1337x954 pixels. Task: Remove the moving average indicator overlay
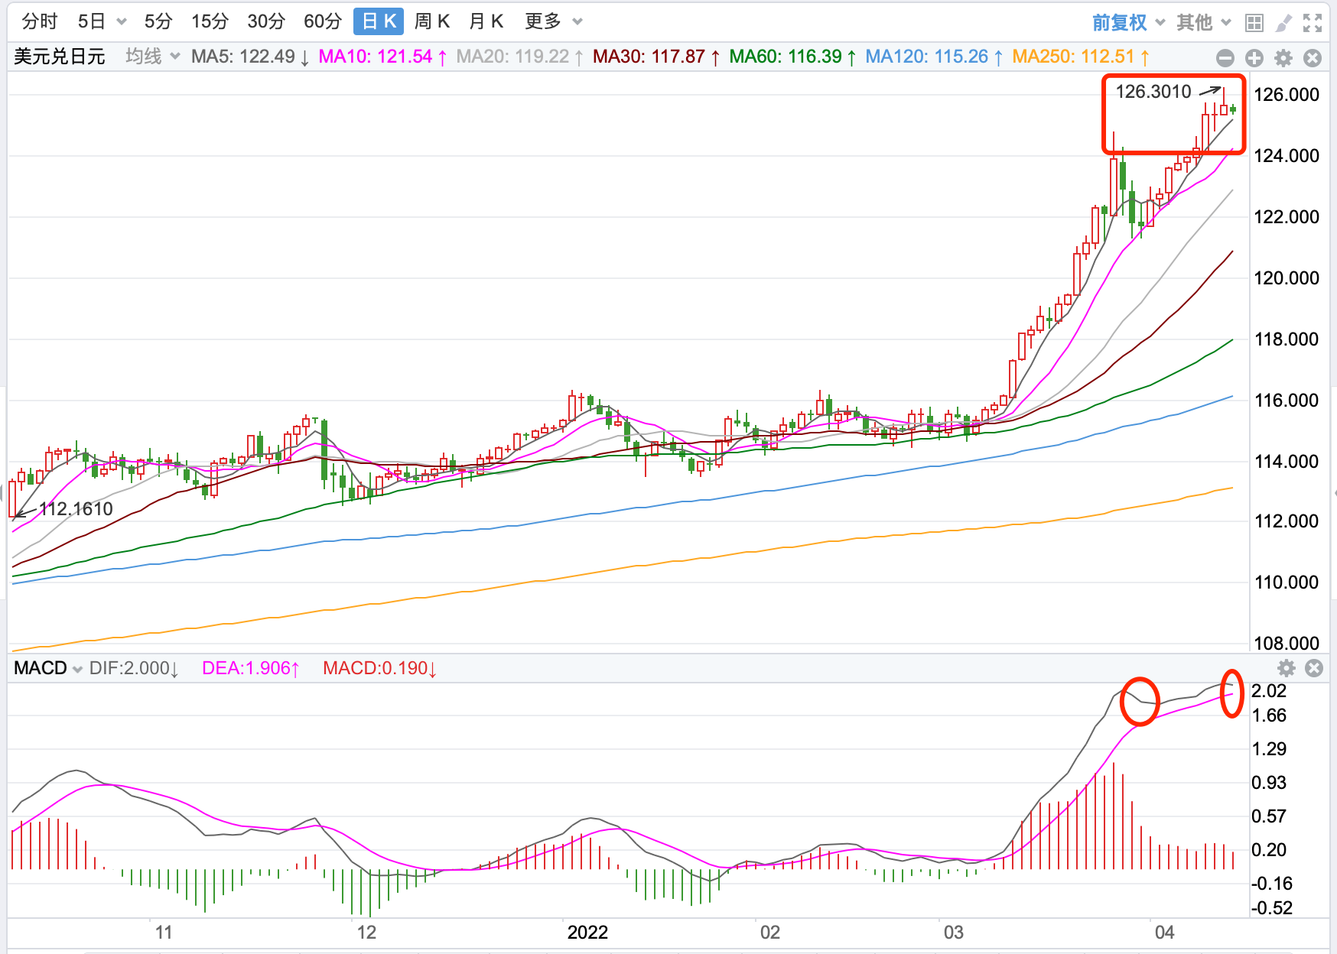[x=1313, y=58]
